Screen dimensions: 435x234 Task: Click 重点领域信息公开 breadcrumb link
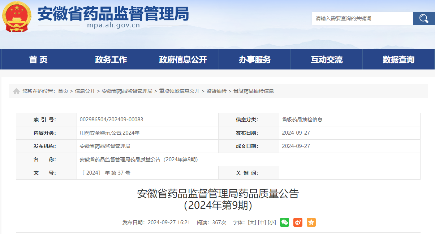tap(179, 91)
